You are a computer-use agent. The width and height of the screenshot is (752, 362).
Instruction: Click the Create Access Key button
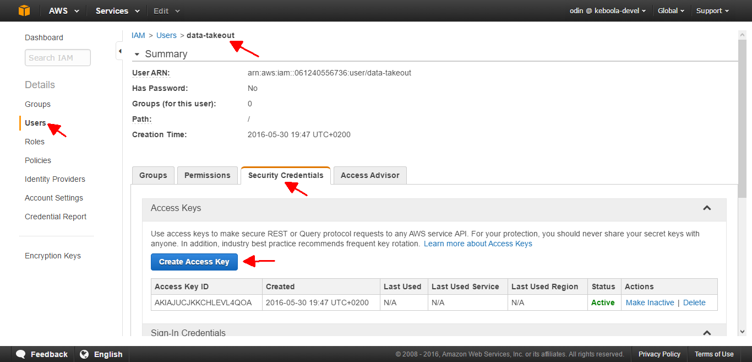(x=194, y=262)
